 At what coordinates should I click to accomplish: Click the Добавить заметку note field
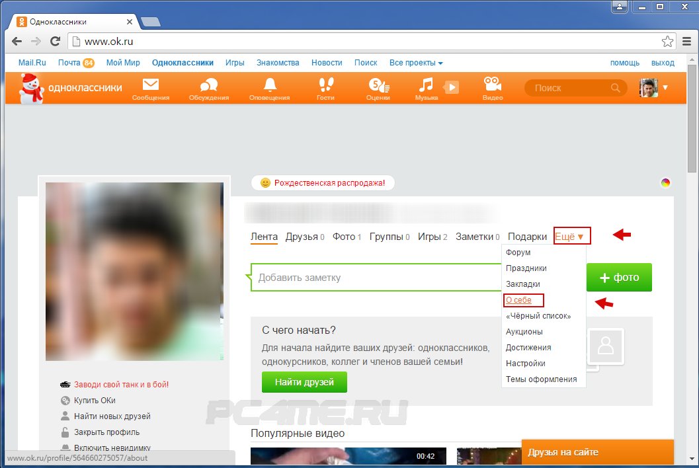(377, 278)
